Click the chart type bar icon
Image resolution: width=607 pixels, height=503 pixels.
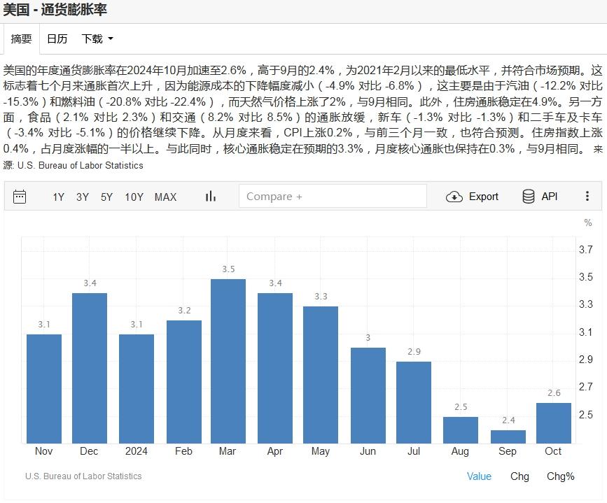(210, 197)
